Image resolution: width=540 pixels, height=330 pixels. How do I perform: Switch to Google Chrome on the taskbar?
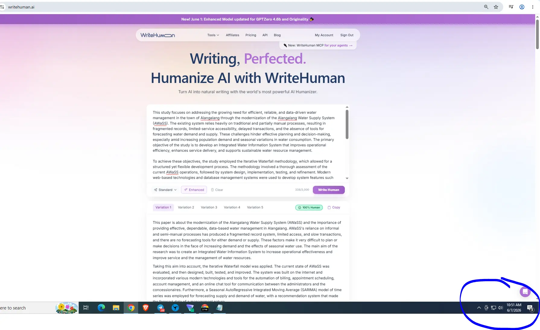click(131, 308)
